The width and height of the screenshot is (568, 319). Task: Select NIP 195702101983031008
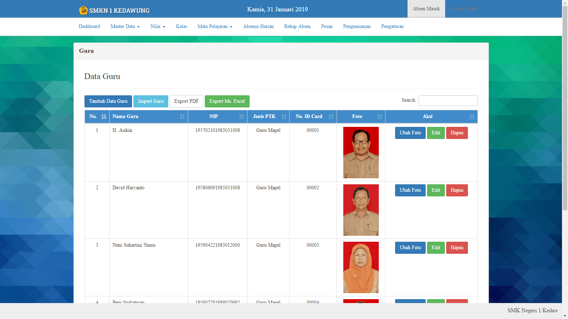point(218,130)
